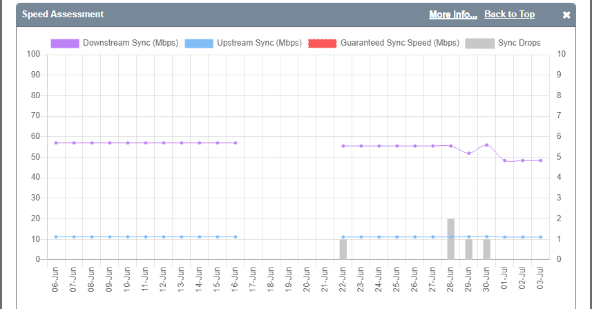The width and height of the screenshot is (592, 309).
Task: Toggle the Sync Drops grey legend swatch
Action: [479, 43]
